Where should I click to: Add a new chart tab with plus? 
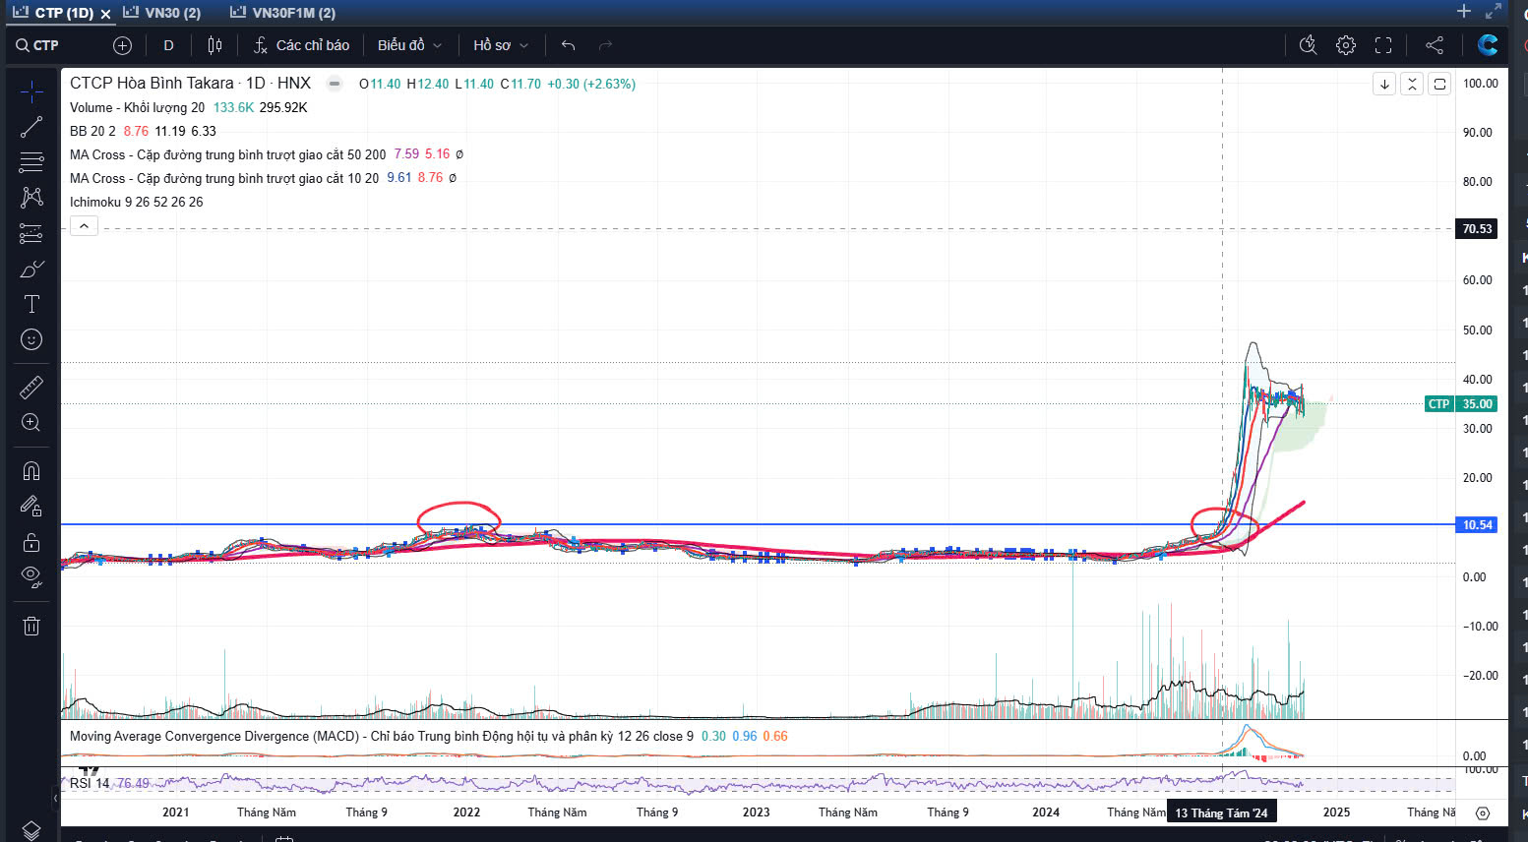click(x=1464, y=11)
